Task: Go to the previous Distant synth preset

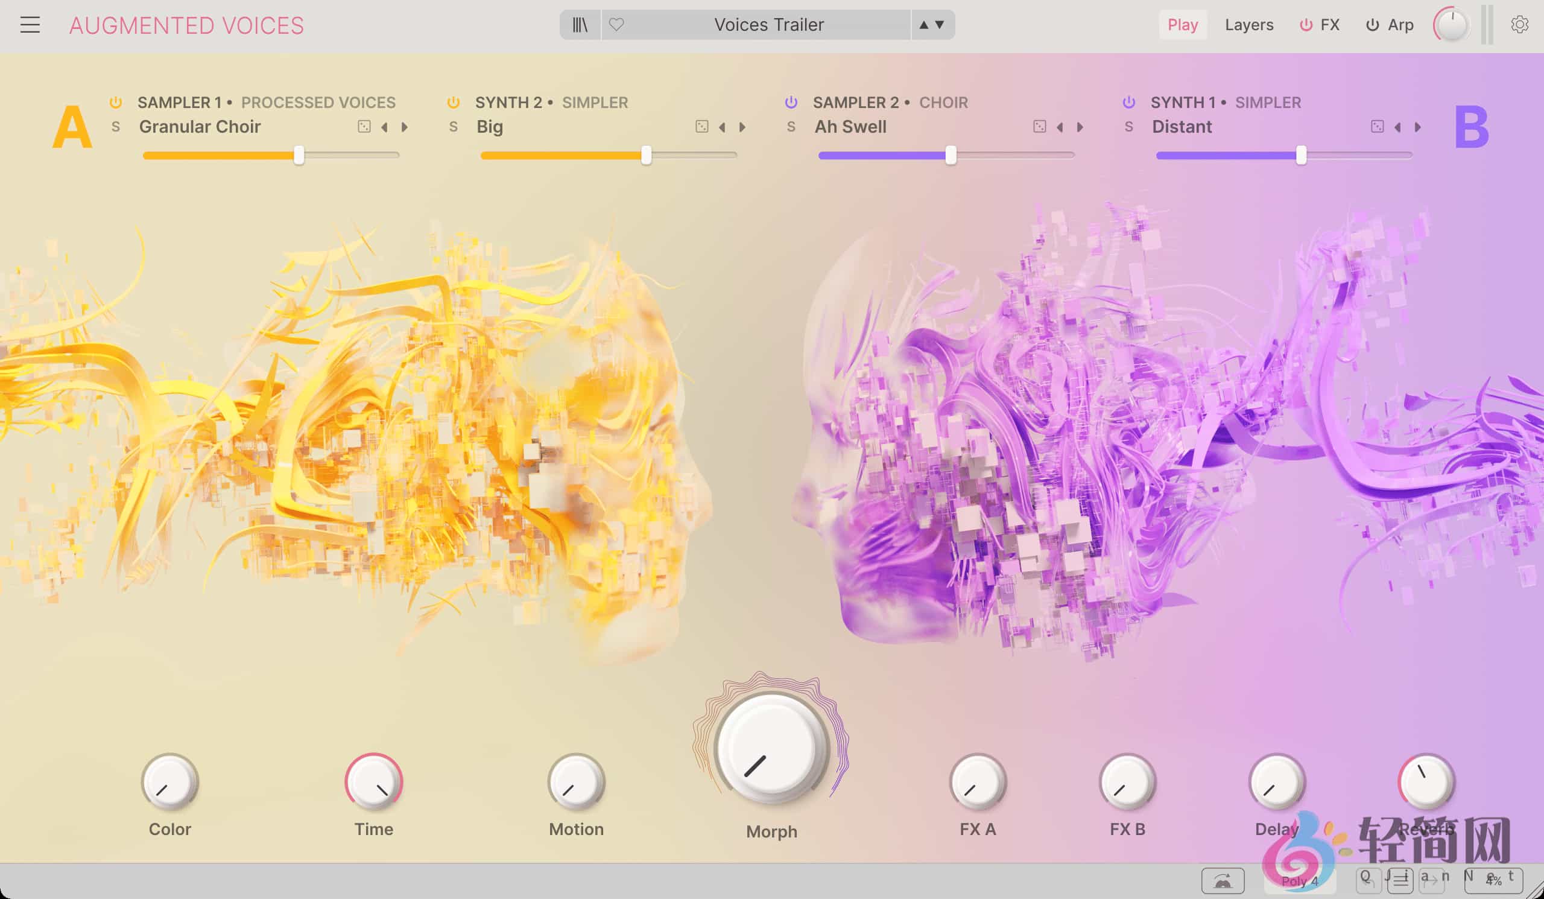Action: click(x=1397, y=127)
